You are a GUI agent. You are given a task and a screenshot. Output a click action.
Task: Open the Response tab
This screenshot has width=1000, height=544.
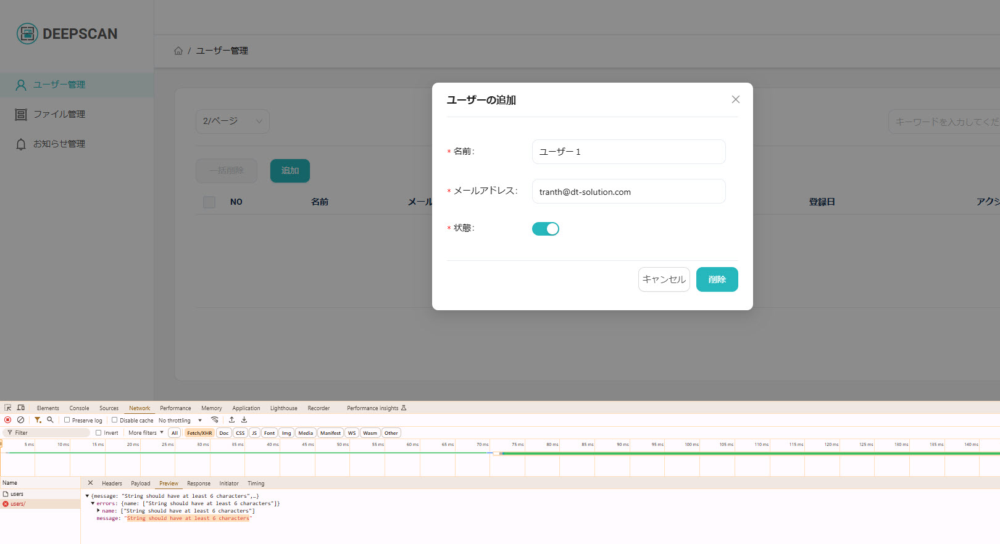(198, 484)
